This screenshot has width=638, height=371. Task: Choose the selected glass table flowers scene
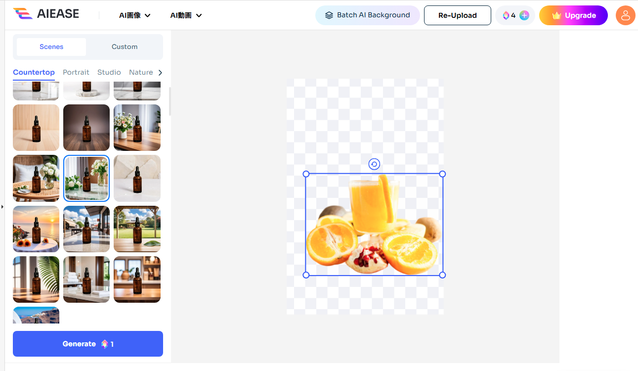click(x=86, y=178)
